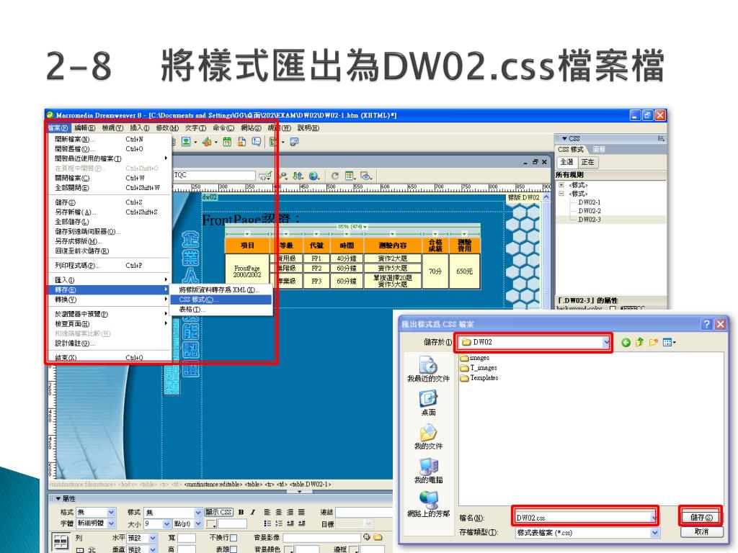Align text center in Properties panel
This screenshot has width=738, height=553.
click(279, 512)
